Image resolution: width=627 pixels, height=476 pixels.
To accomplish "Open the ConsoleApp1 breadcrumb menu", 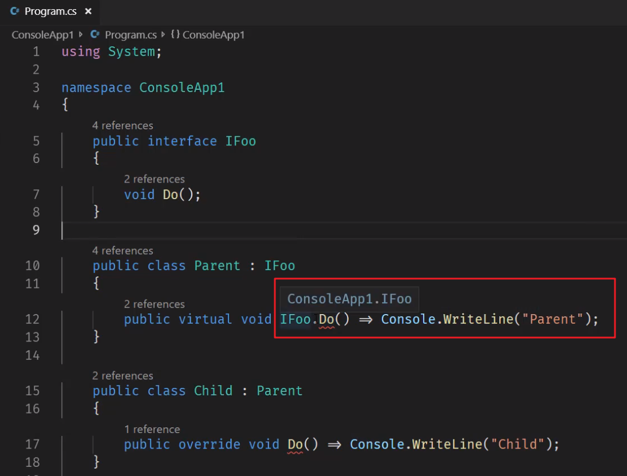I will click(42, 34).
